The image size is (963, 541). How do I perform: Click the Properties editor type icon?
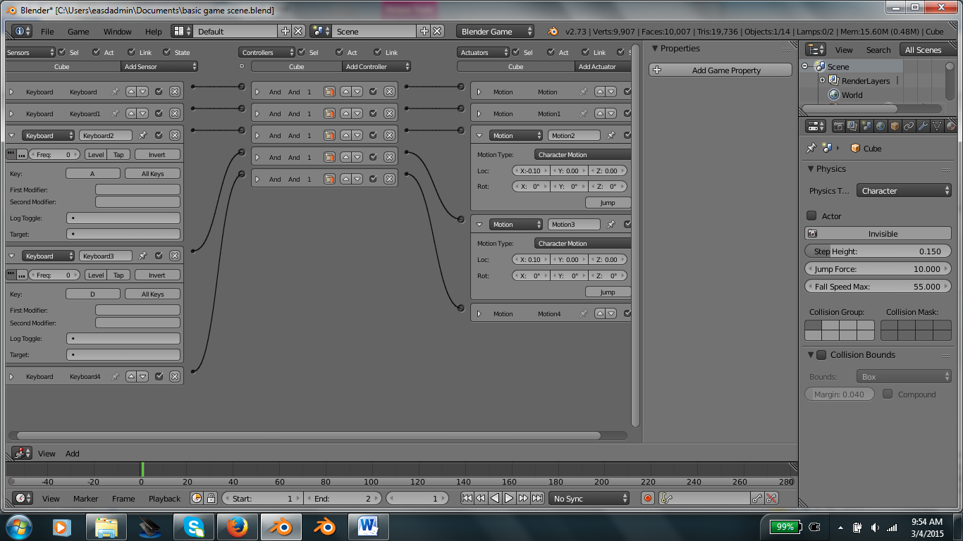click(x=816, y=126)
